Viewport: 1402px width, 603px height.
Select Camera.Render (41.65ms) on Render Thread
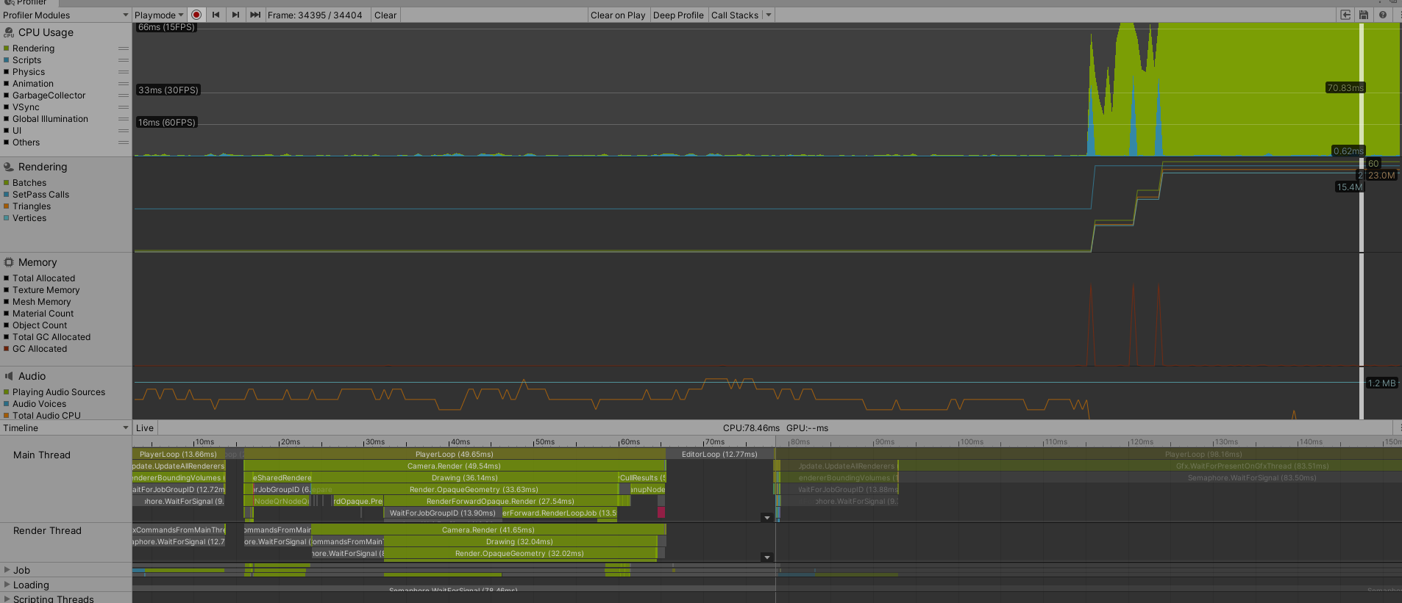(x=488, y=530)
